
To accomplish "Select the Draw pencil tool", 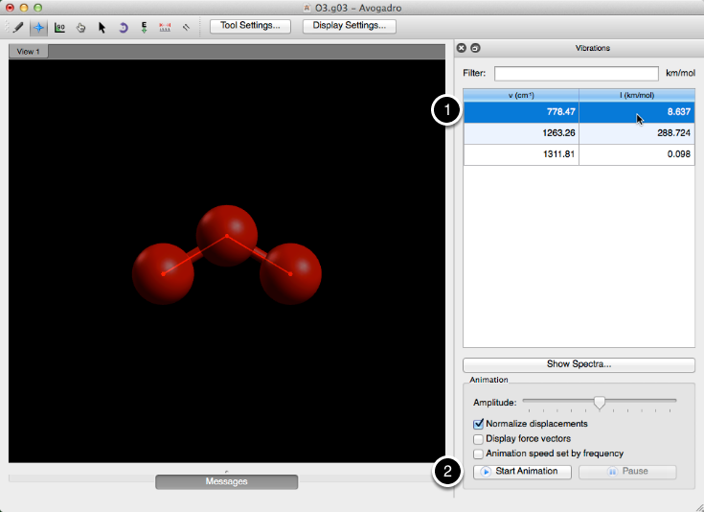I will [x=18, y=27].
